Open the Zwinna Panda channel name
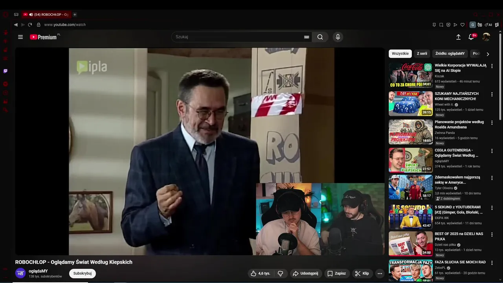 445,133
